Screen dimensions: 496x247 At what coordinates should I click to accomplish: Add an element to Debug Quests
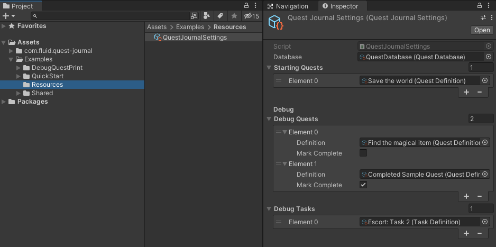pyautogui.click(x=466, y=196)
